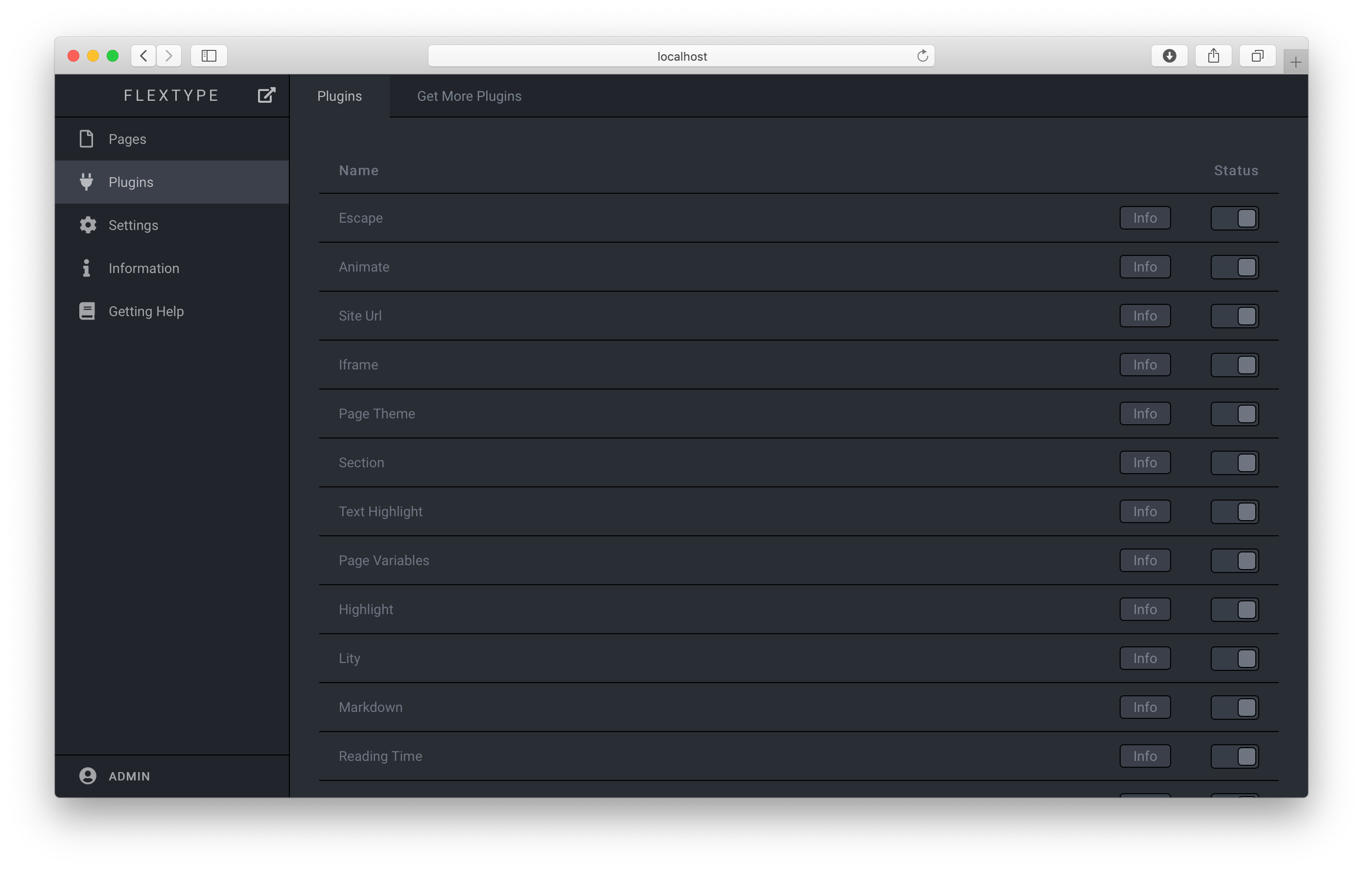Viewport: 1363px width, 870px height.
Task: Click the Information 'i' icon
Action: (x=86, y=268)
